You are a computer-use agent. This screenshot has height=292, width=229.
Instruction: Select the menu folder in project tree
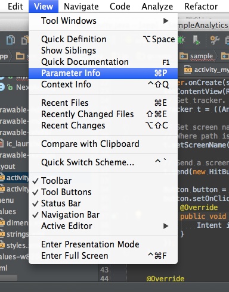tap(7, 200)
